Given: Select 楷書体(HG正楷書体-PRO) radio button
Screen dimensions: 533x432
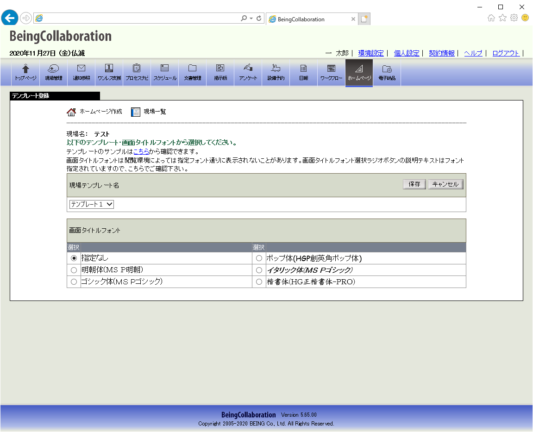Looking at the screenshot, I should [x=259, y=282].
